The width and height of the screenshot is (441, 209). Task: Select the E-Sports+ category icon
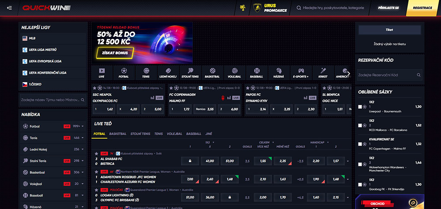coord(301,71)
